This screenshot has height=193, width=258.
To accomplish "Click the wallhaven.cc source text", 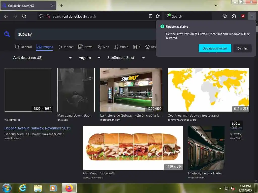I will click(12, 120).
